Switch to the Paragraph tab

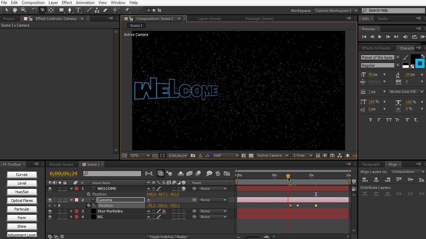tap(370, 164)
